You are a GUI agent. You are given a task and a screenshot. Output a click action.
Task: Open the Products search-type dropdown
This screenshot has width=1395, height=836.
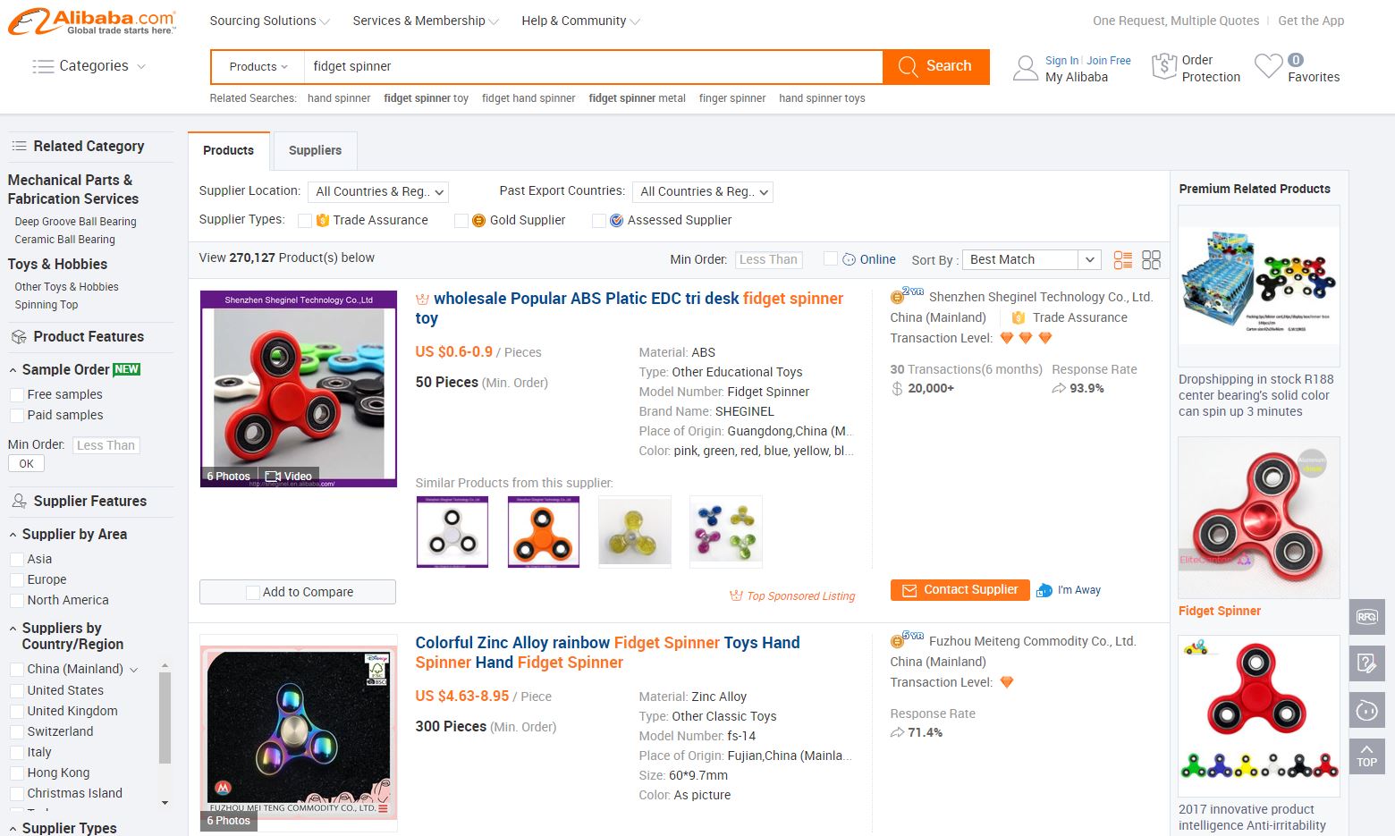[258, 67]
